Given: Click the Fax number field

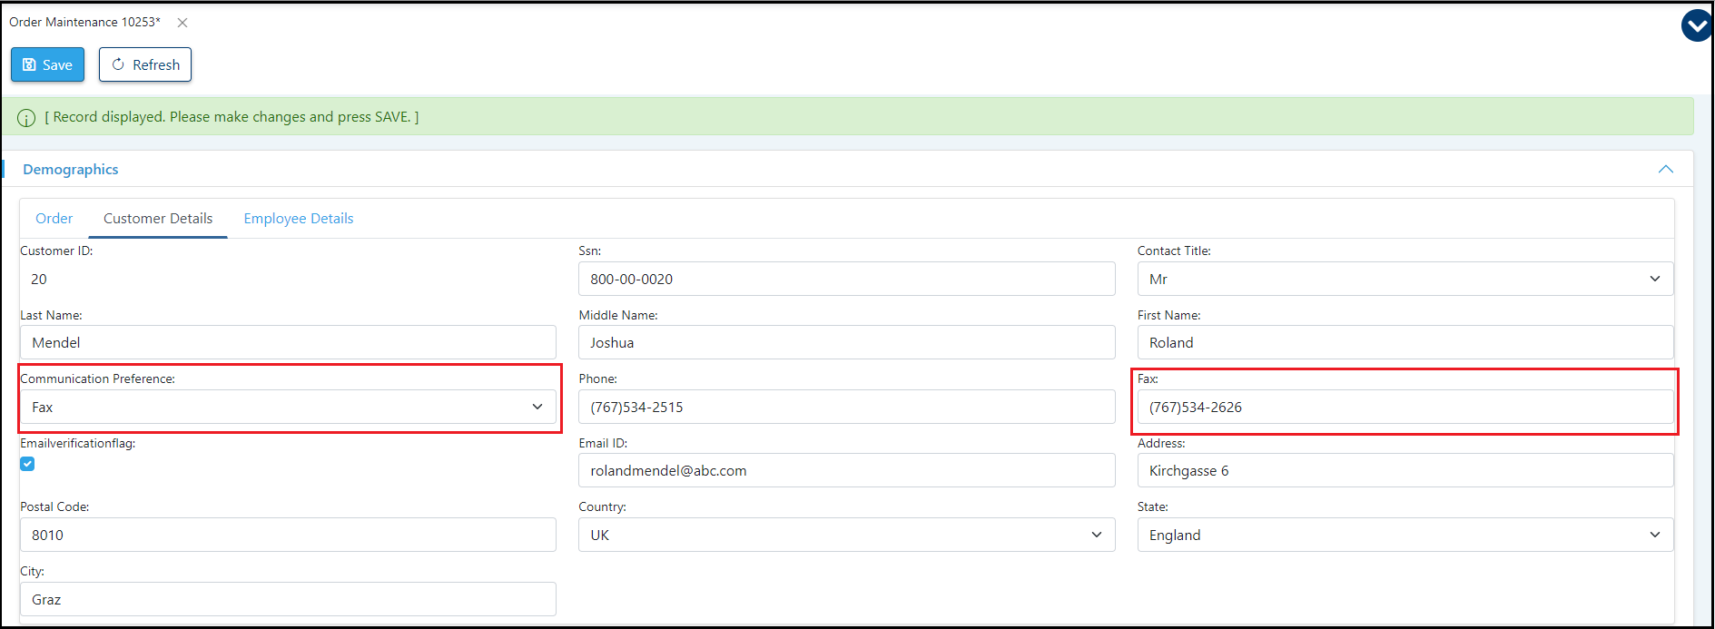Looking at the screenshot, I should [x=1405, y=407].
